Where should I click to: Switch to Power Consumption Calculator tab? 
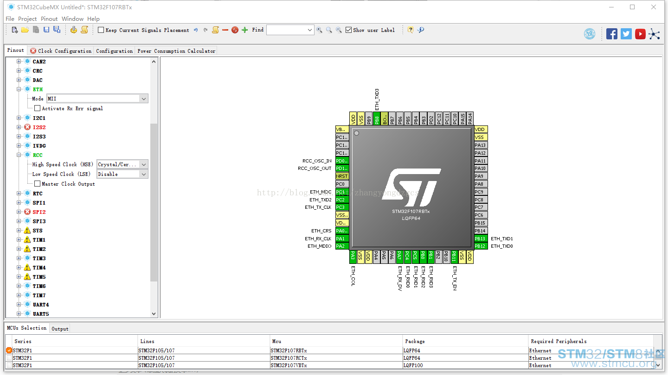tap(176, 51)
